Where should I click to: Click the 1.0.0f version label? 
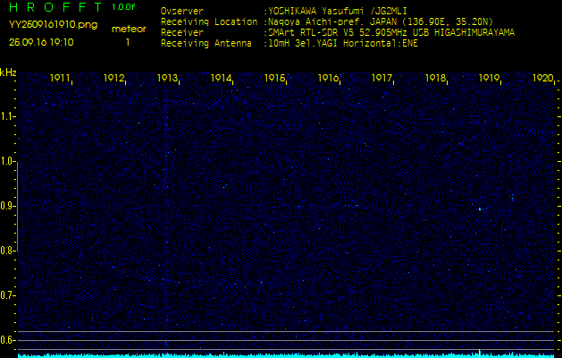tap(124, 7)
